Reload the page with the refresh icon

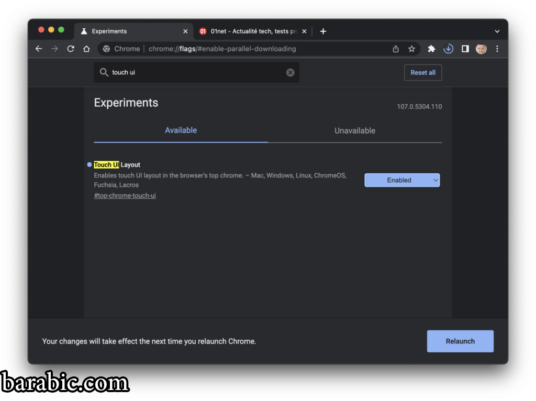point(71,49)
